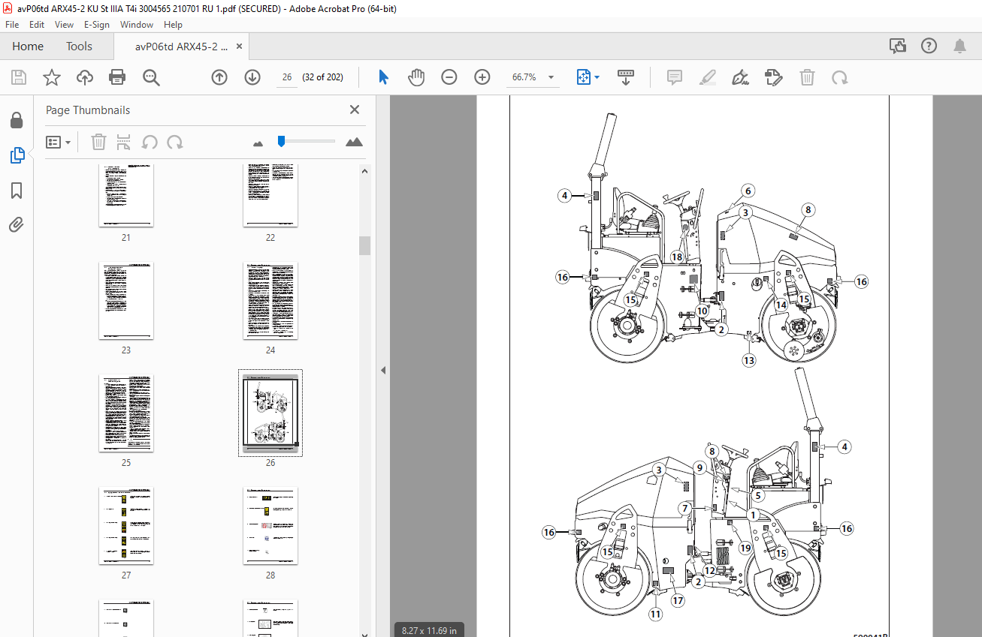Expand the fit page dropdown arrow
This screenshot has width=982, height=637.
597,77
